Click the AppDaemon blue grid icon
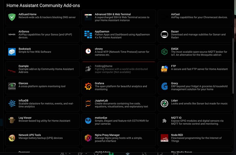Screen dimensions: 236x155 tap(88, 35)
